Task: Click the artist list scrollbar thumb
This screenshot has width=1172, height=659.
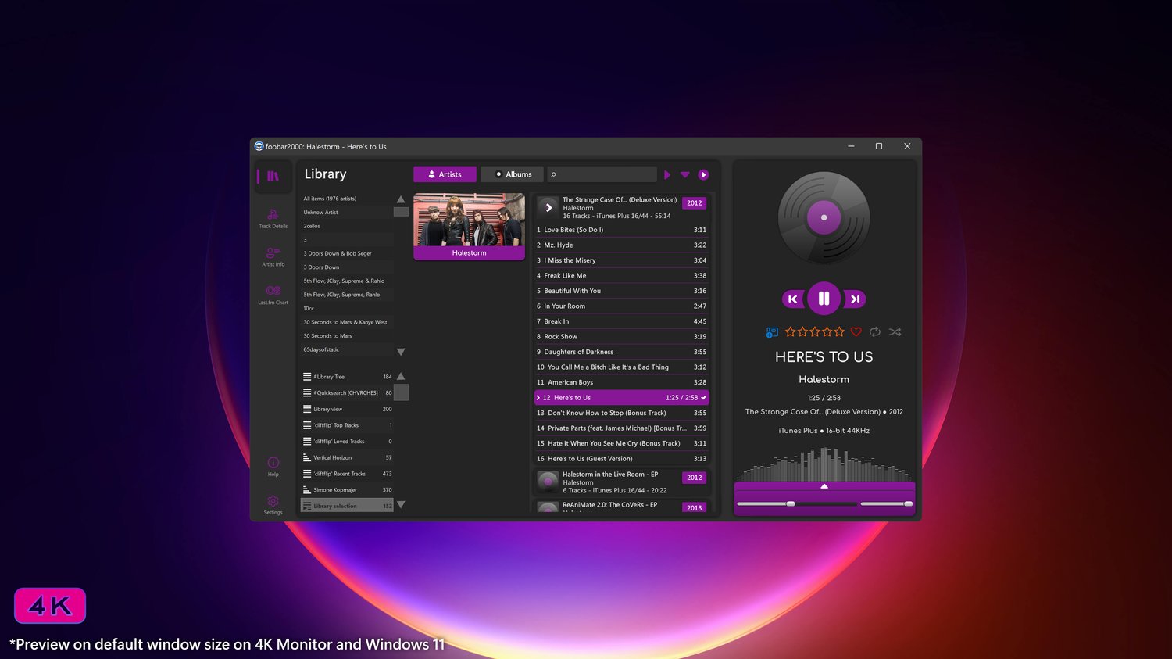Action: click(401, 212)
